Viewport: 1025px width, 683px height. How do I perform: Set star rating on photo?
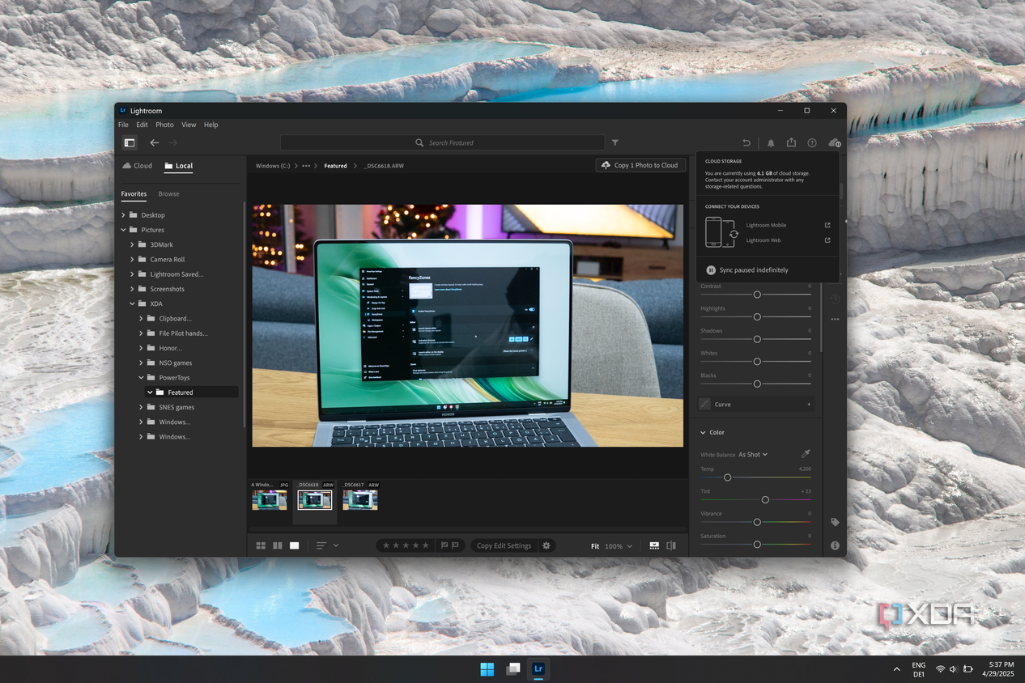[x=406, y=545]
